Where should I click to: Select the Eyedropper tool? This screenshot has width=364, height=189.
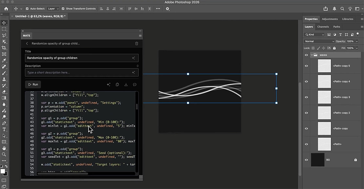click(x=4, y=60)
